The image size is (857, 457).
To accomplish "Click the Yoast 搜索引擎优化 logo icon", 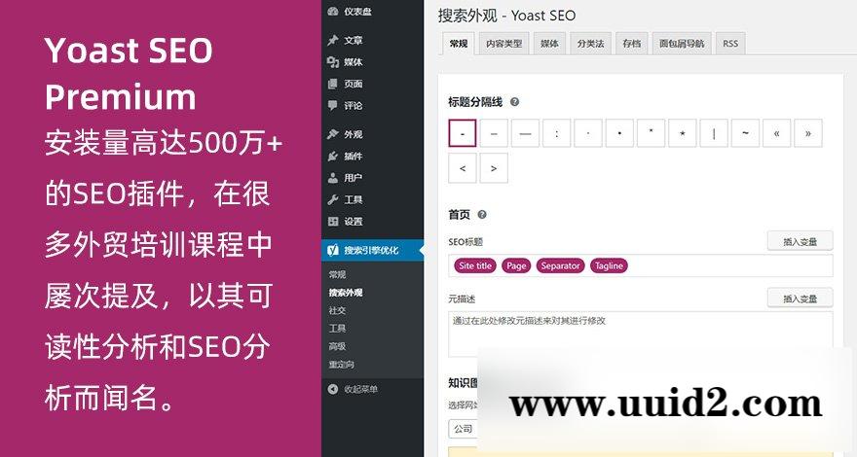I will pyautogui.click(x=333, y=250).
